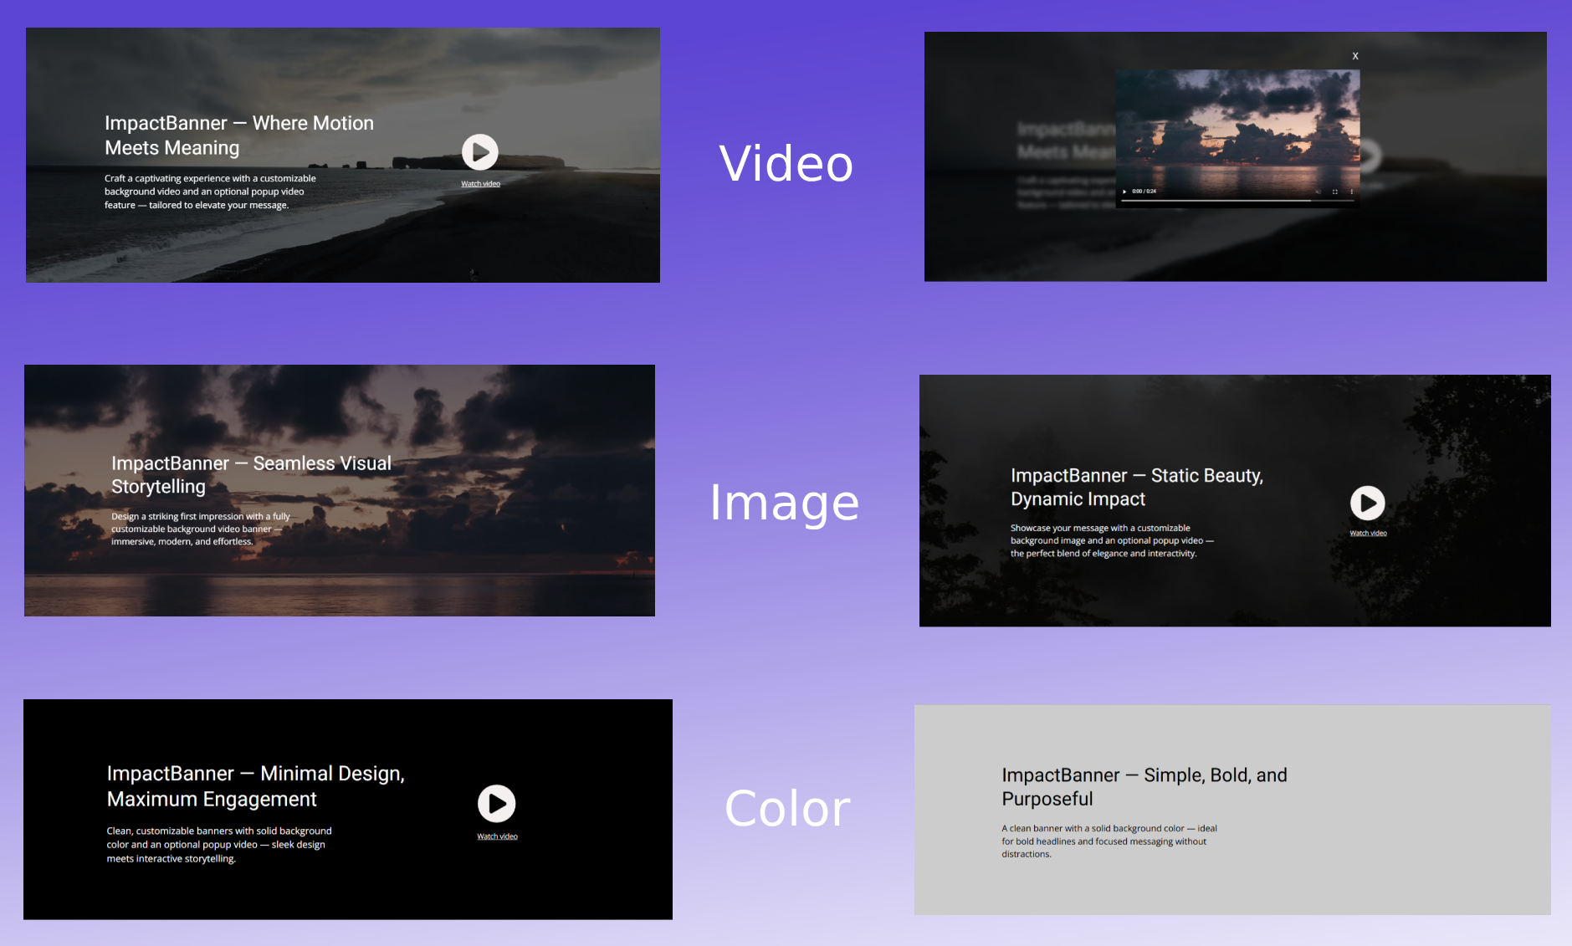Screen dimensions: 1572x946
Task: Open the Watch video link on the Where Motion banner
Action: (x=480, y=184)
